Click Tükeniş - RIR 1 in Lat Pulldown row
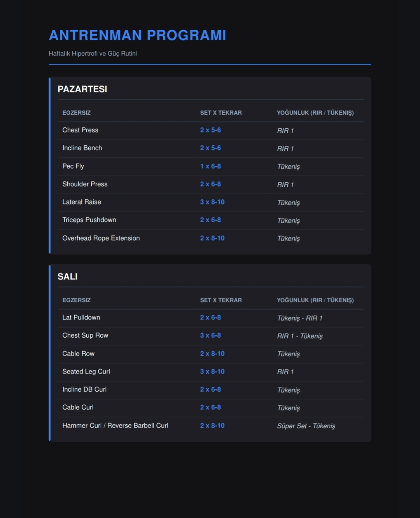This screenshot has height=518, width=420. tap(300, 318)
